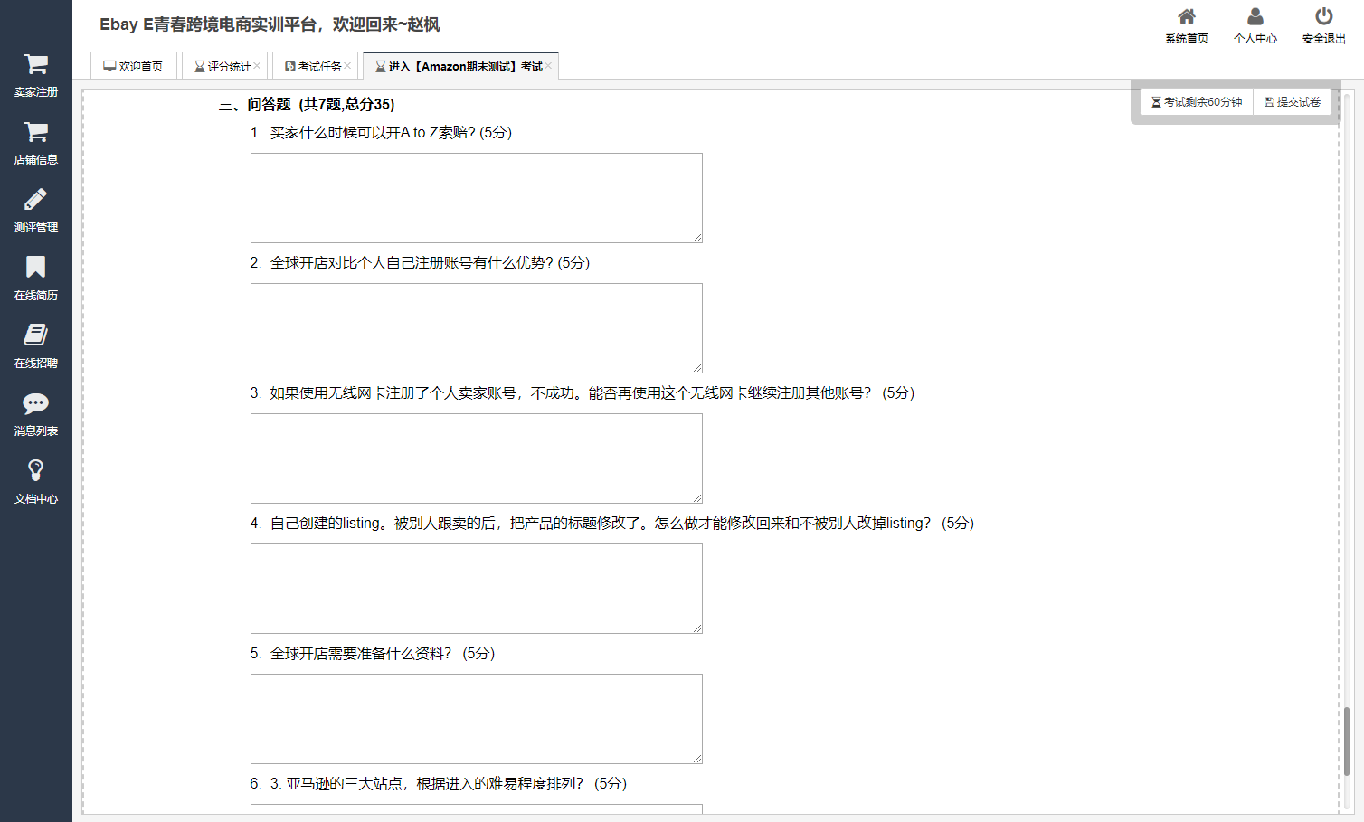Screen dimensions: 1364x822
Task: Switch to the 欢迎首页 tab
Action: coord(134,66)
